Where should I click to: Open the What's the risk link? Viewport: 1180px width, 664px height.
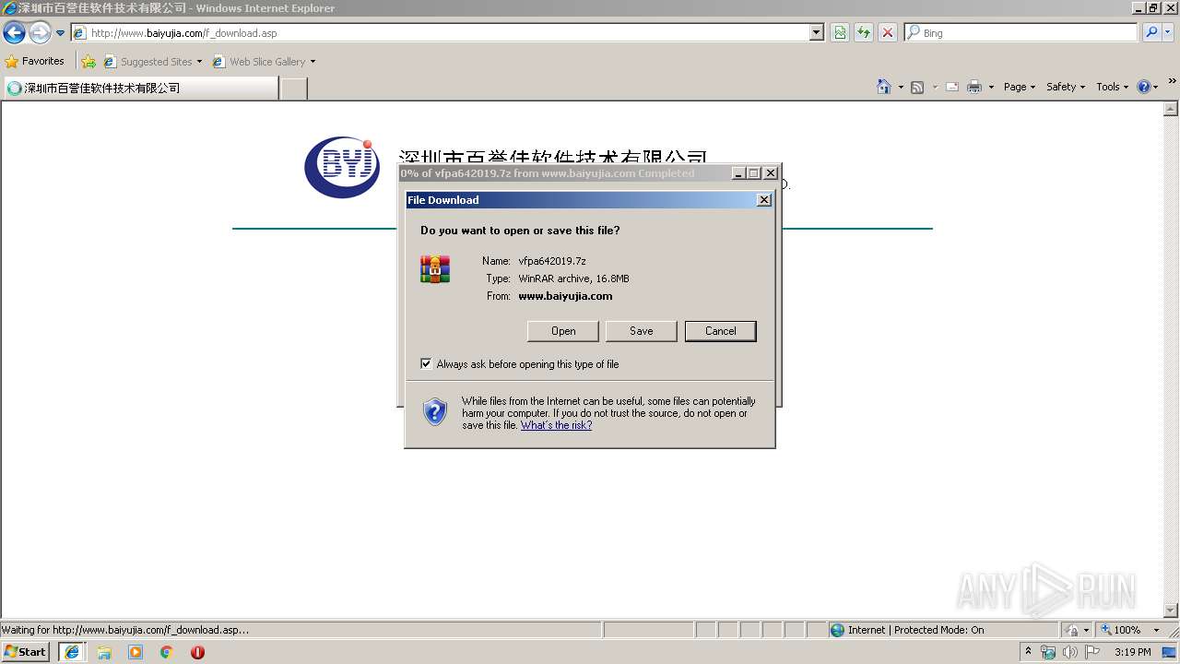pyautogui.click(x=556, y=425)
